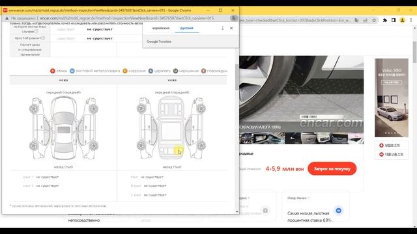Viewport: 417px width, 234px height.
Task: Click the popup window address bar URL
Action: pos(127,18)
